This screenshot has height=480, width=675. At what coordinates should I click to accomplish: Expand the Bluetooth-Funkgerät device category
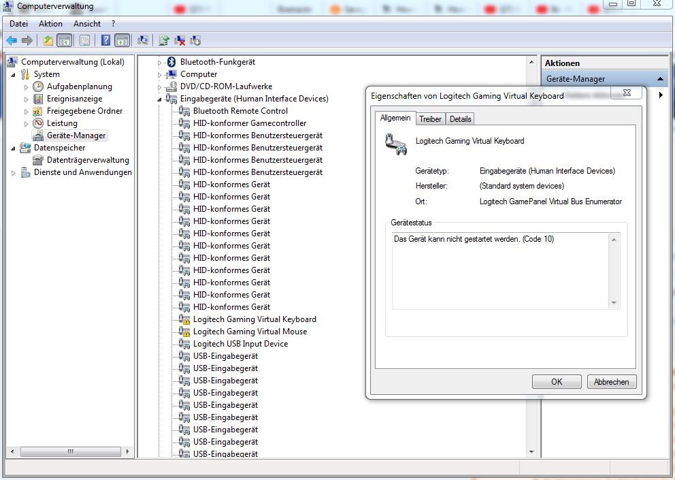(160, 63)
